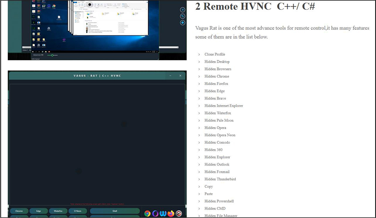Click the "Hidden Desktop" list text
This screenshot has height=218, width=376.
pos(217,62)
